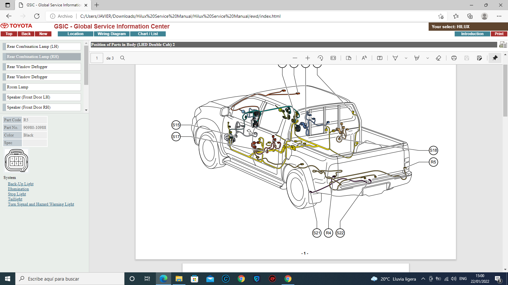The width and height of the screenshot is (508, 285).
Task: Select second Rear Window Defogger item
Action: [42, 77]
